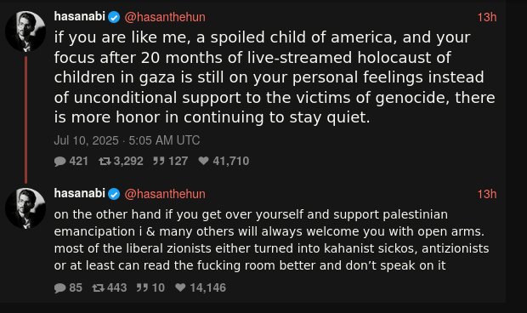Click the quote icon showing 10

click(142, 287)
